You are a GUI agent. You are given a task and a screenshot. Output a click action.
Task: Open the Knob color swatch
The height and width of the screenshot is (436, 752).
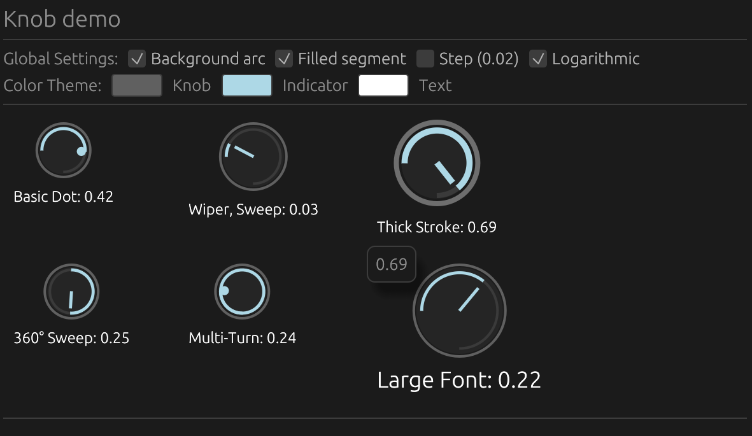click(x=136, y=85)
